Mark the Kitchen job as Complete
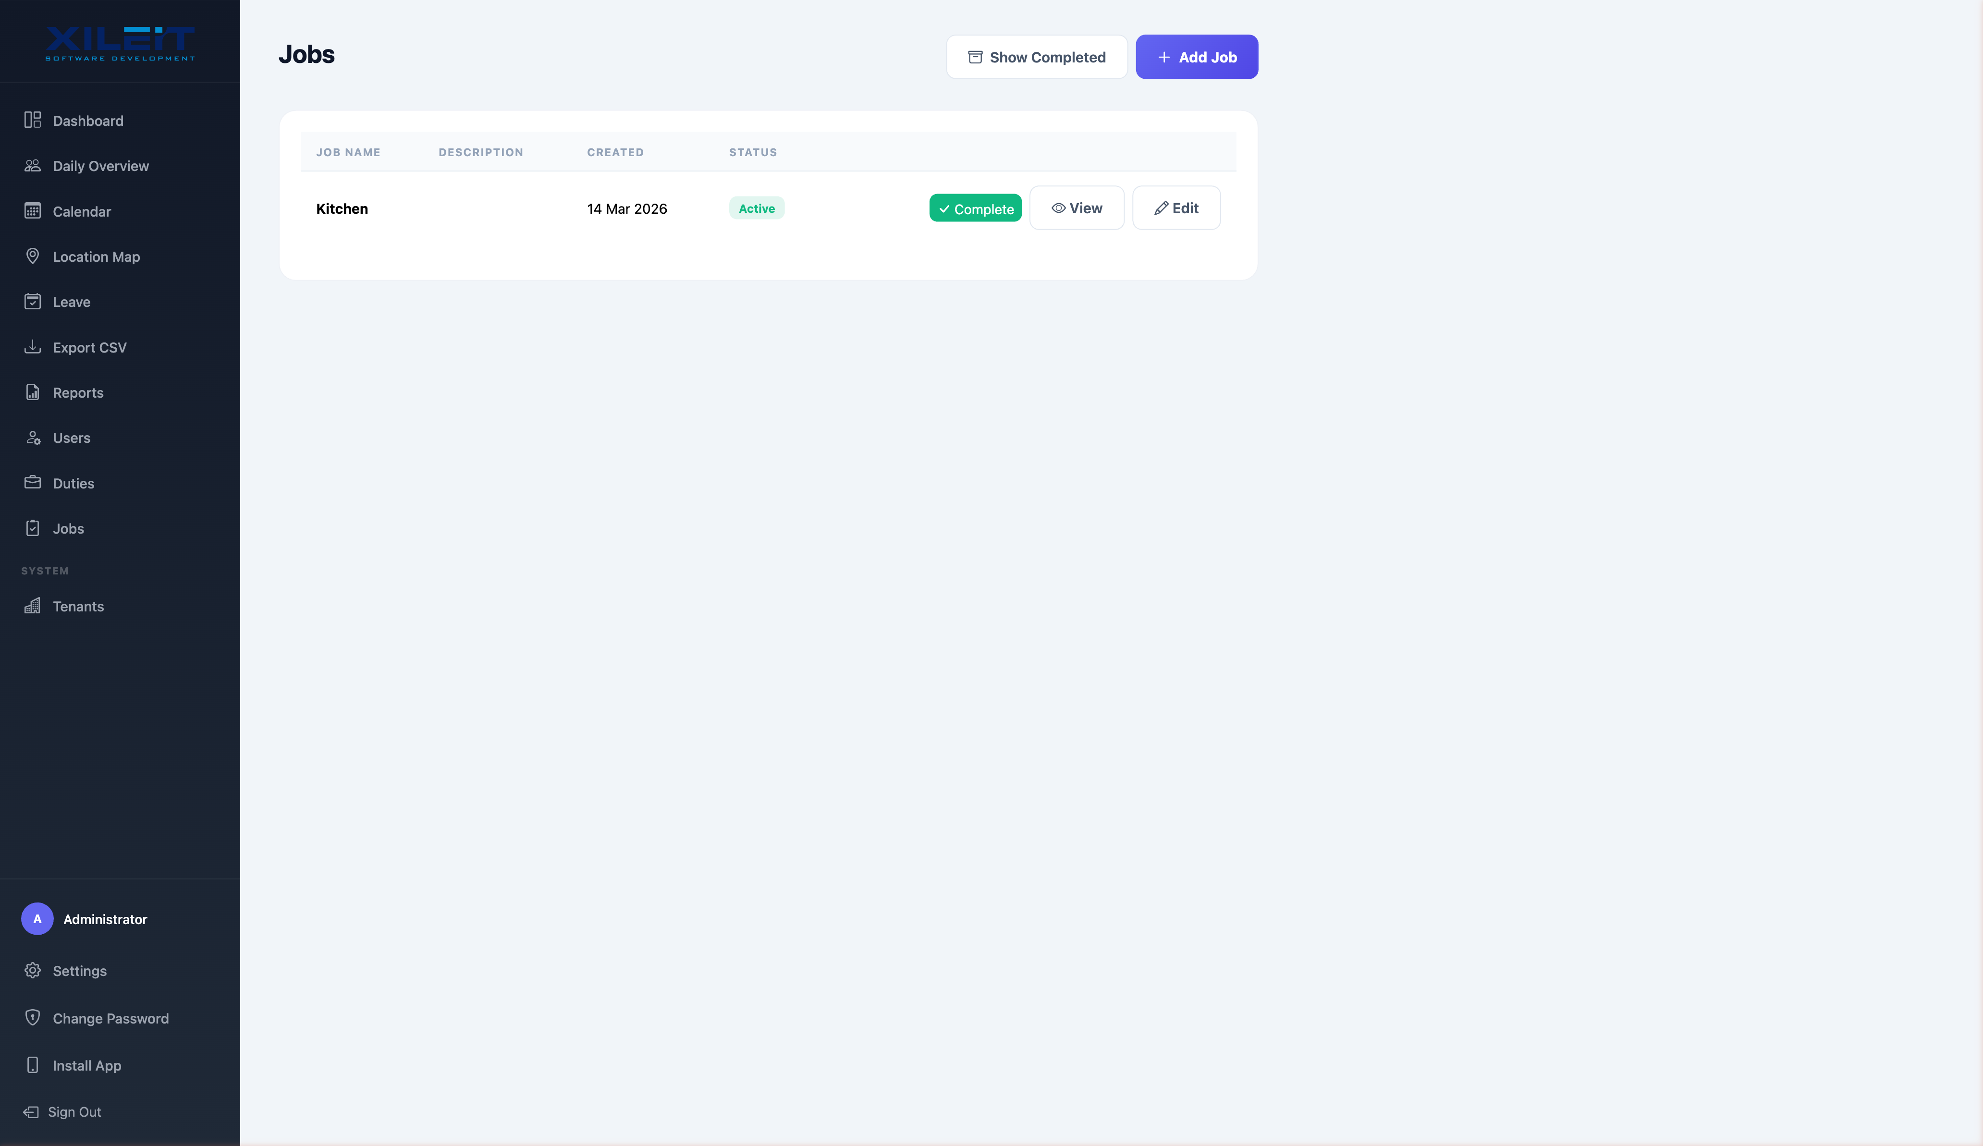The image size is (1983, 1146). click(975, 207)
